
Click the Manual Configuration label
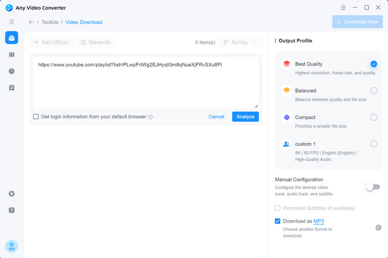pyautogui.click(x=299, y=179)
